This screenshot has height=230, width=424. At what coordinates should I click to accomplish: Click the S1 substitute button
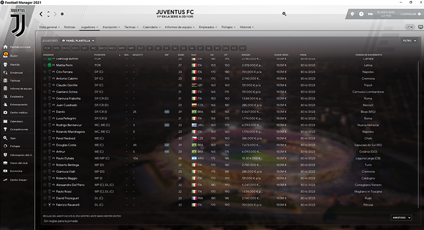click(150, 48)
